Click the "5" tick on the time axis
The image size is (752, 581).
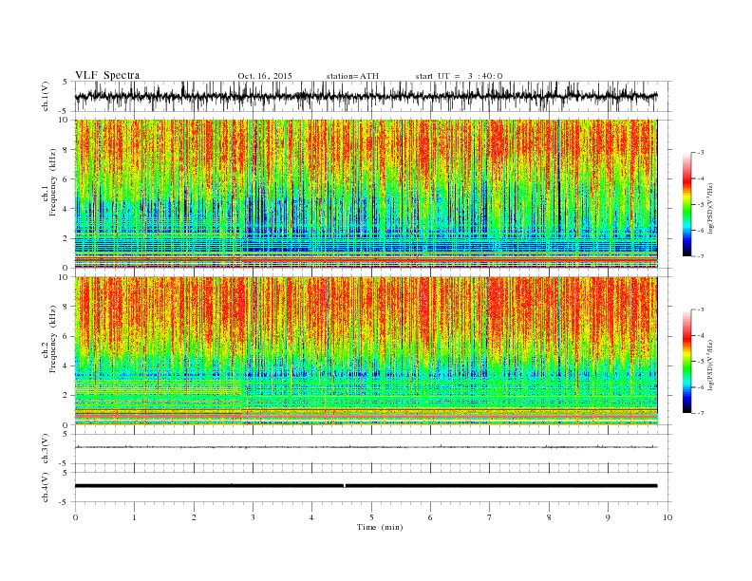click(x=371, y=517)
